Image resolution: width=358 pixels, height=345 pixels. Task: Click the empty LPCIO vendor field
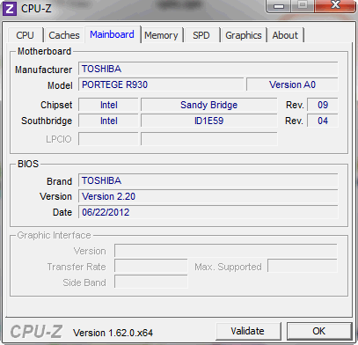pyautogui.click(x=108, y=139)
